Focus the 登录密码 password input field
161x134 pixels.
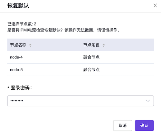80,101
